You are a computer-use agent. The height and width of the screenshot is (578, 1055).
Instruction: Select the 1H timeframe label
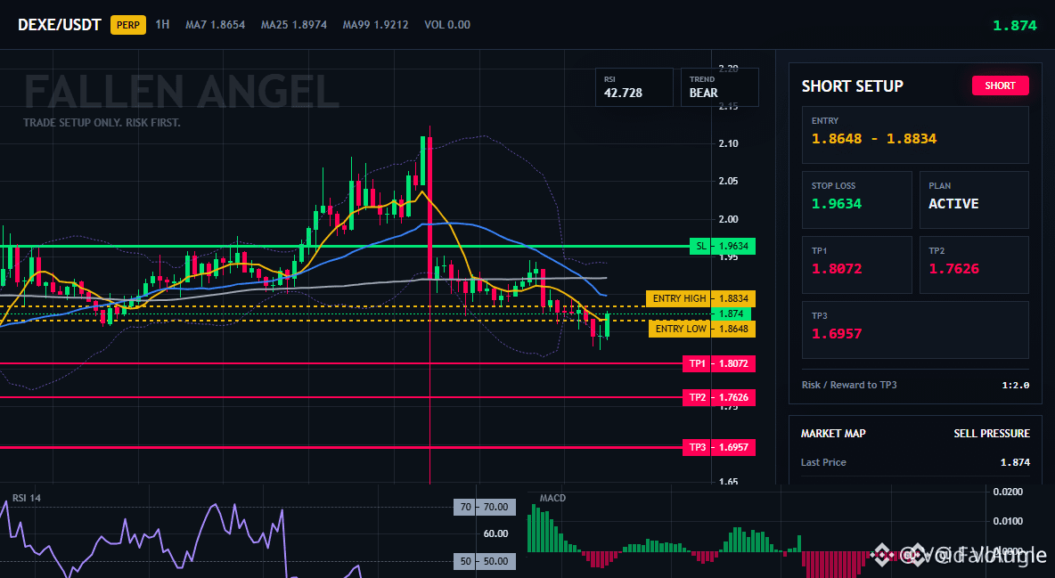click(162, 24)
